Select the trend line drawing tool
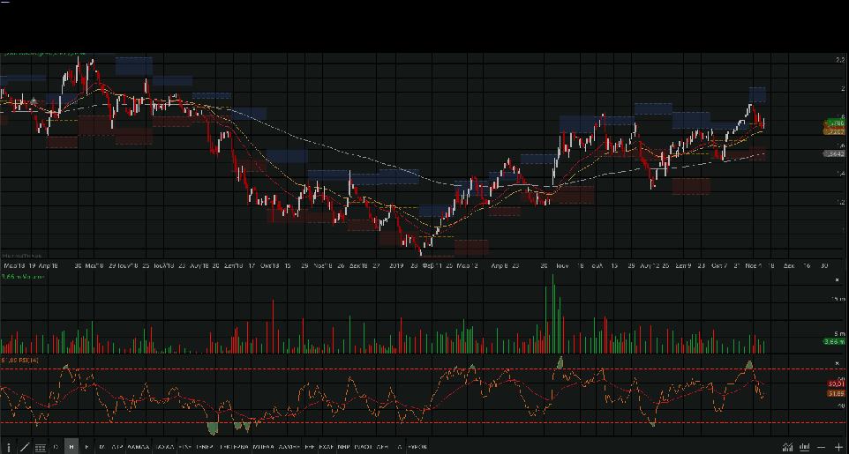The width and height of the screenshot is (849, 454). 24,447
